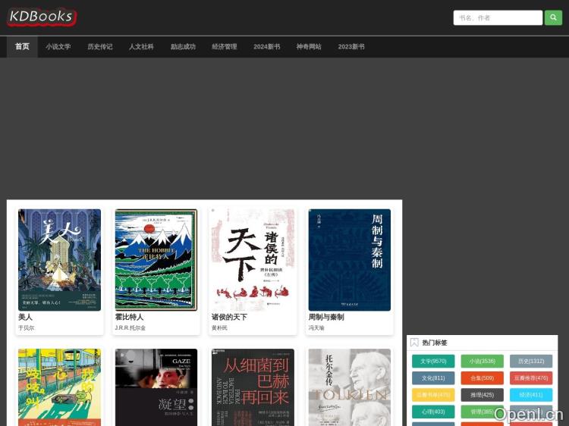Open the 凝望 Gaze book cover
The height and width of the screenshot is (426, 569).
click(x=156, y=387)
